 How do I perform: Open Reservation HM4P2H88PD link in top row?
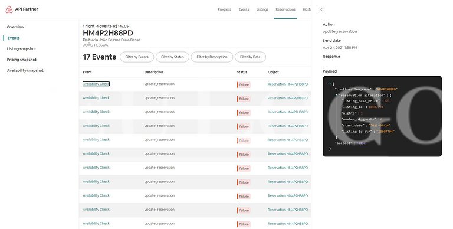pyautogui.click(x=288, y=84)
